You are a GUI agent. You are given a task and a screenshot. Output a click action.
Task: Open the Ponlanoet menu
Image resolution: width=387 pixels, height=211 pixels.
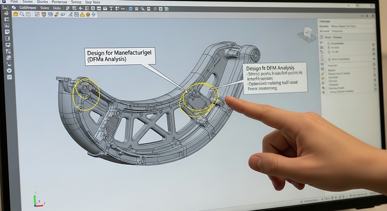(60, 2)
